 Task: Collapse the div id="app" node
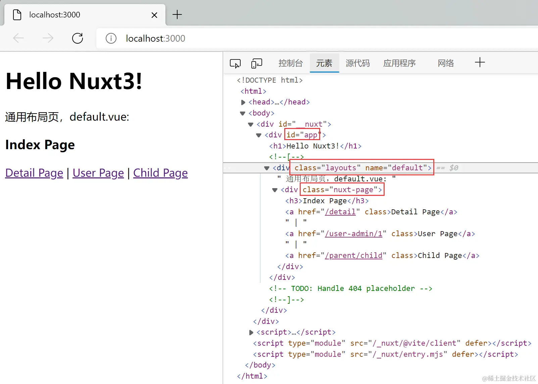pyautogui.click(x=259, y=135)
